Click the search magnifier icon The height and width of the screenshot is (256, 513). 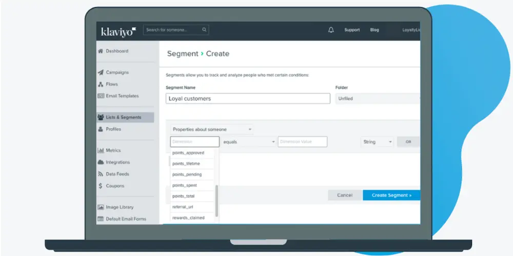tap(204, 30)
